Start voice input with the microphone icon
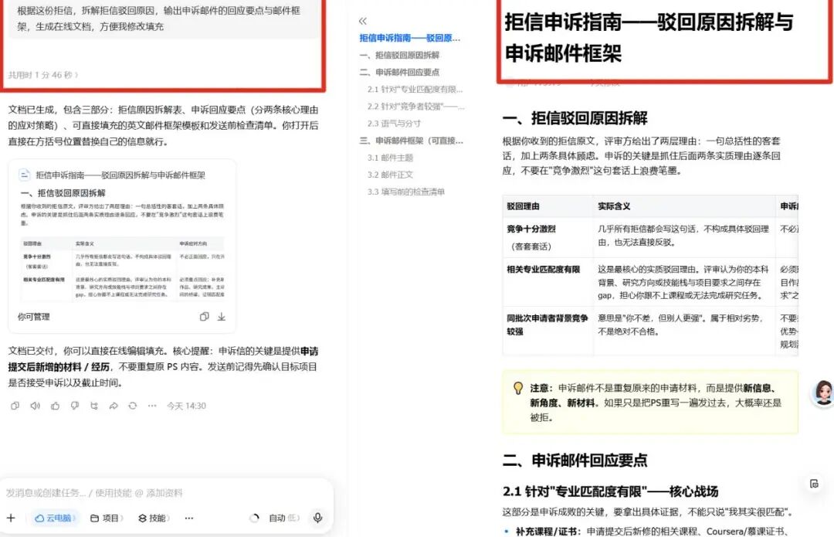Screen dimensions: 834x537 [317, 518]
